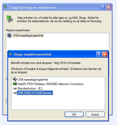The height and width of the screenshot is (125, 117).
Task: Select USB-masselagringsenhet in the Maskinvareenheter list
Action: click(x=28, y=35)
